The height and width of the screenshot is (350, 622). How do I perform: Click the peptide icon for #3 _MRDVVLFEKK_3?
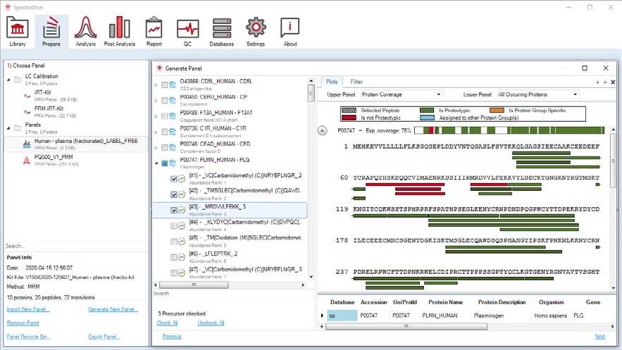(x=182, y=210)
